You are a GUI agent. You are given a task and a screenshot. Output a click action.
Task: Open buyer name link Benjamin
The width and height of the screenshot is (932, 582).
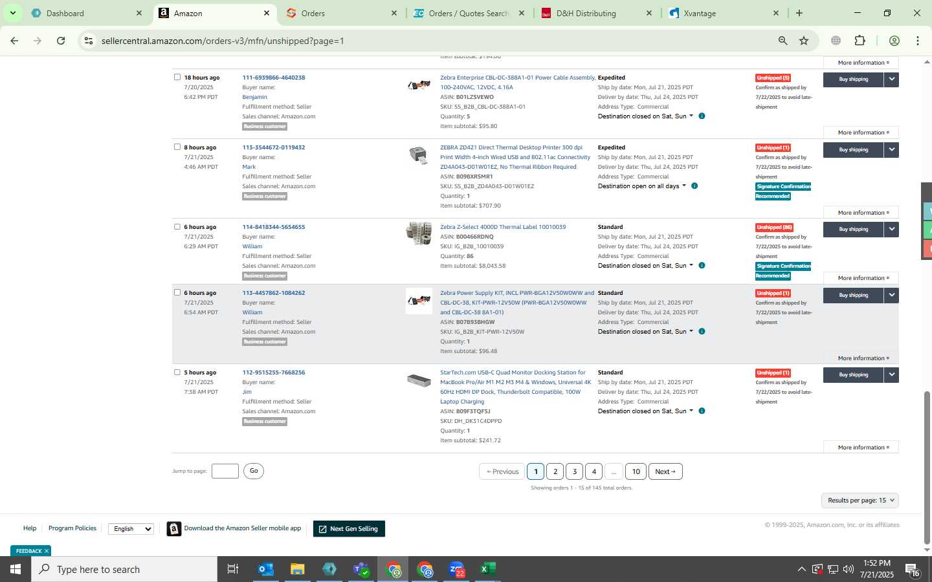(255, 97)
